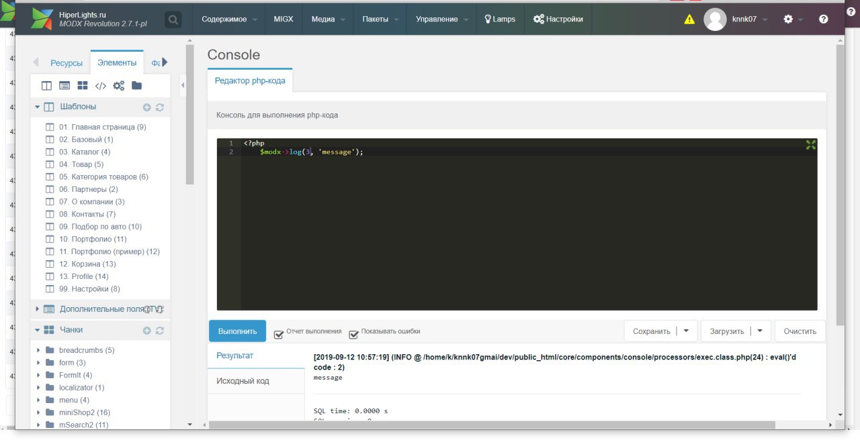Click new snippet code icon in toolbar
Screen dimensions: 860x440
[x=101, y=85]
